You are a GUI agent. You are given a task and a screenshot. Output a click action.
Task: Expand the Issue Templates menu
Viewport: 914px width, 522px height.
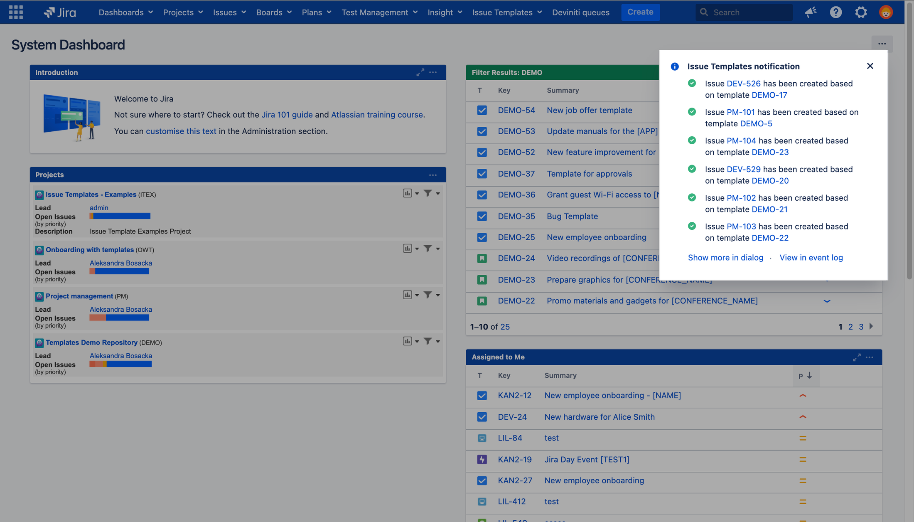507,12
